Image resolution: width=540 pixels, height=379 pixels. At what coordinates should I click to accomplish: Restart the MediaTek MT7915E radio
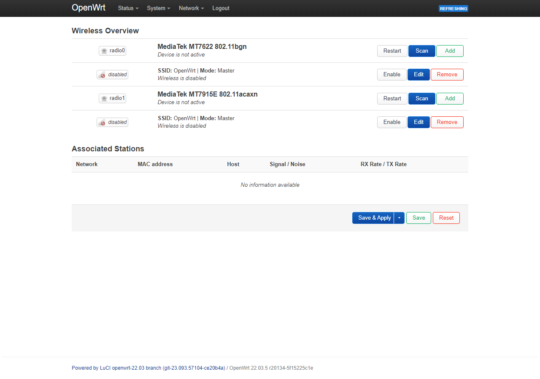click(392, 98)
